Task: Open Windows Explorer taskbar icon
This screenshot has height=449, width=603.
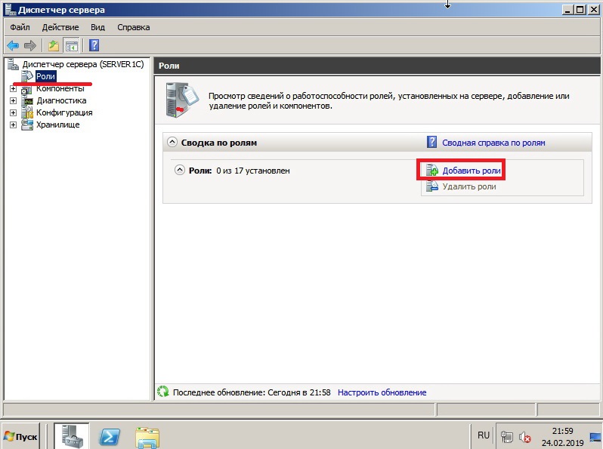Action: pyautogui.click(x=147, y=436)
